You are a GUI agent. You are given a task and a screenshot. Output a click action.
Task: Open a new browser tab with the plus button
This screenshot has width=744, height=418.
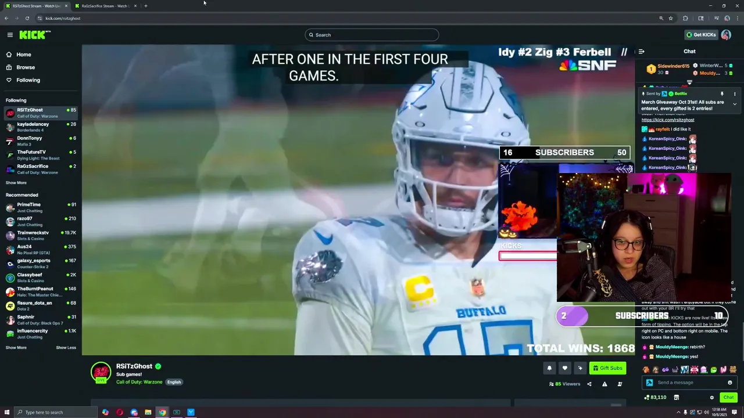point(145,6)
